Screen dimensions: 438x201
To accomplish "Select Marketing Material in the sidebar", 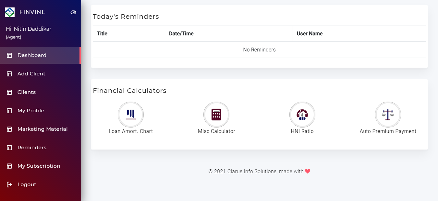I will tap(41, 129).
